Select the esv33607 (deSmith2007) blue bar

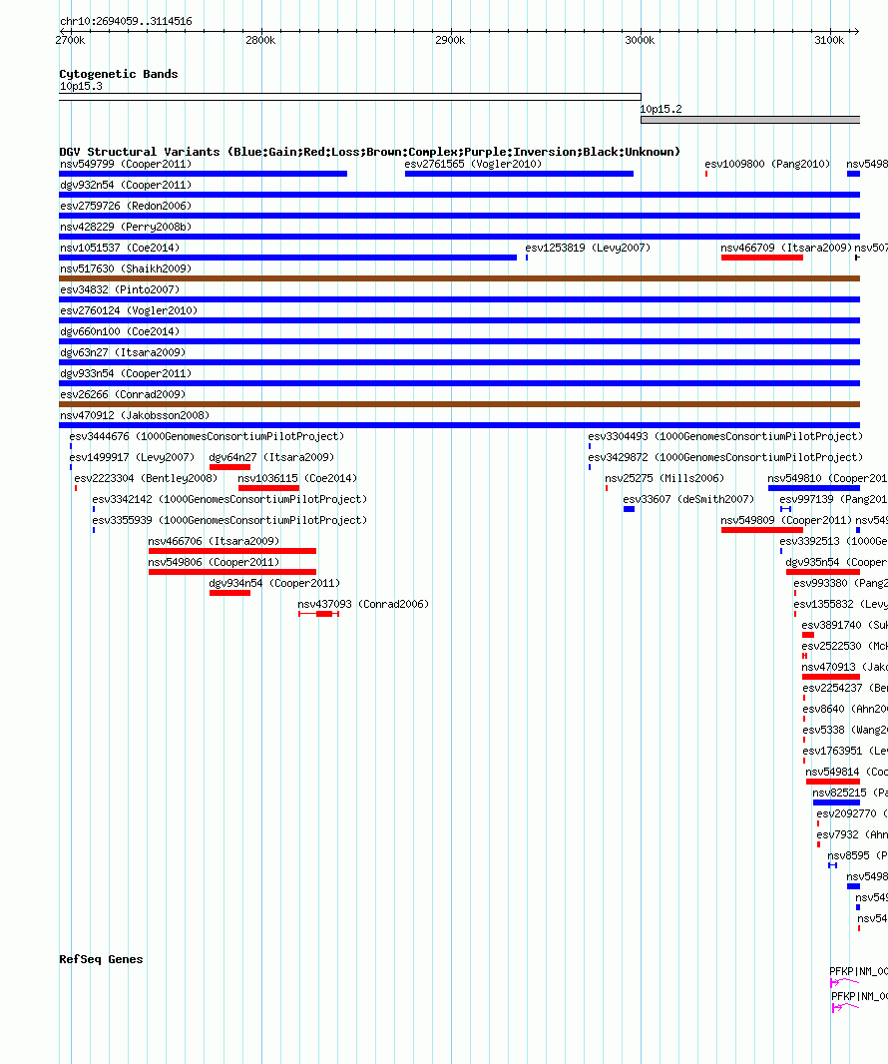(x=629, y=509)
